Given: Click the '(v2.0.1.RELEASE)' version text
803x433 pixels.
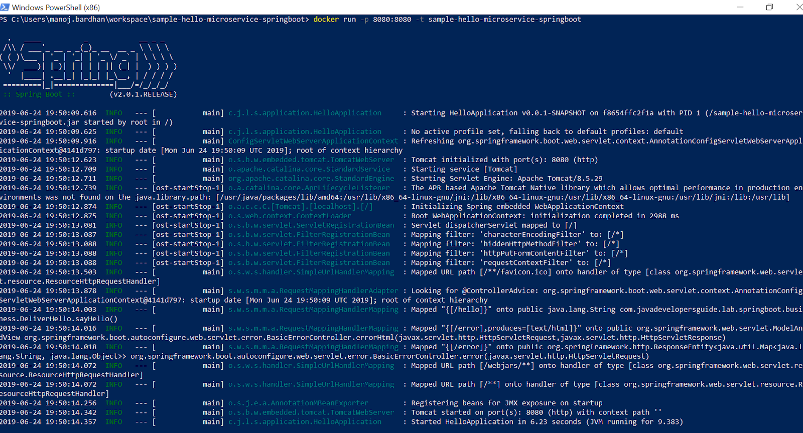Looking at the screenshot, I should (143, 94).
